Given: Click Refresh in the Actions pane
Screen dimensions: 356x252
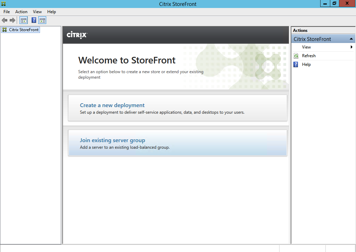Looking at the screenshot, I should tap(309, 56).
